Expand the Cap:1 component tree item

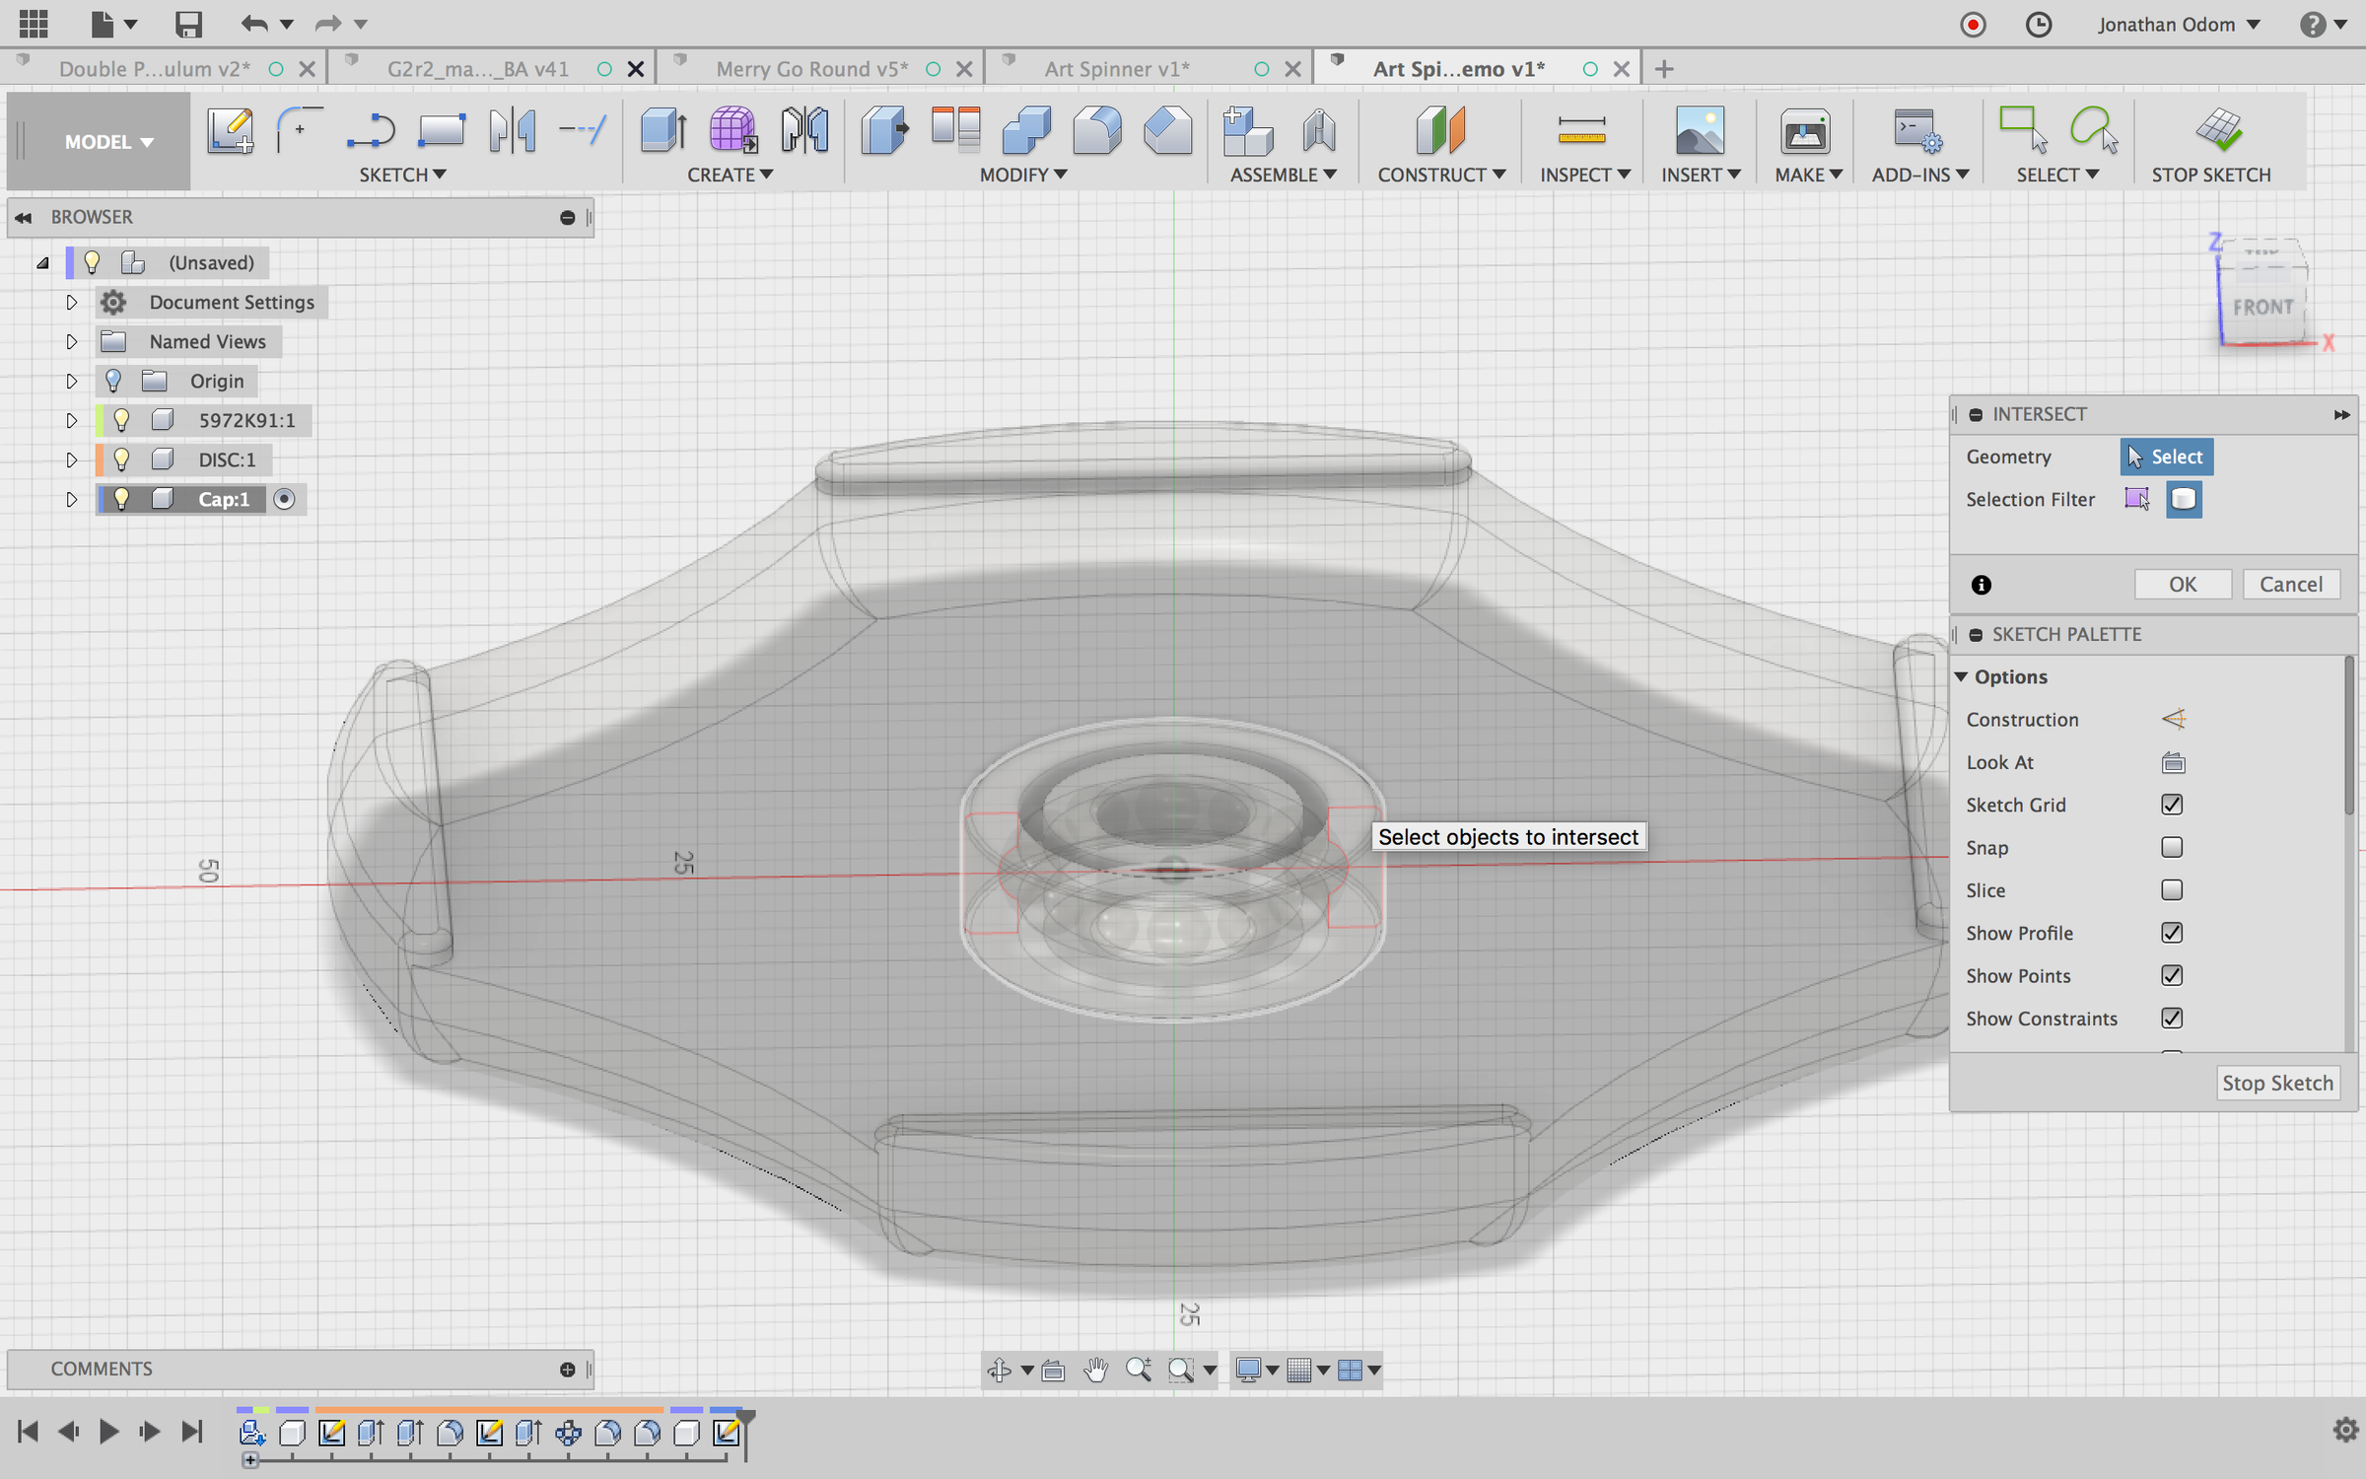(x=71, y=499)
